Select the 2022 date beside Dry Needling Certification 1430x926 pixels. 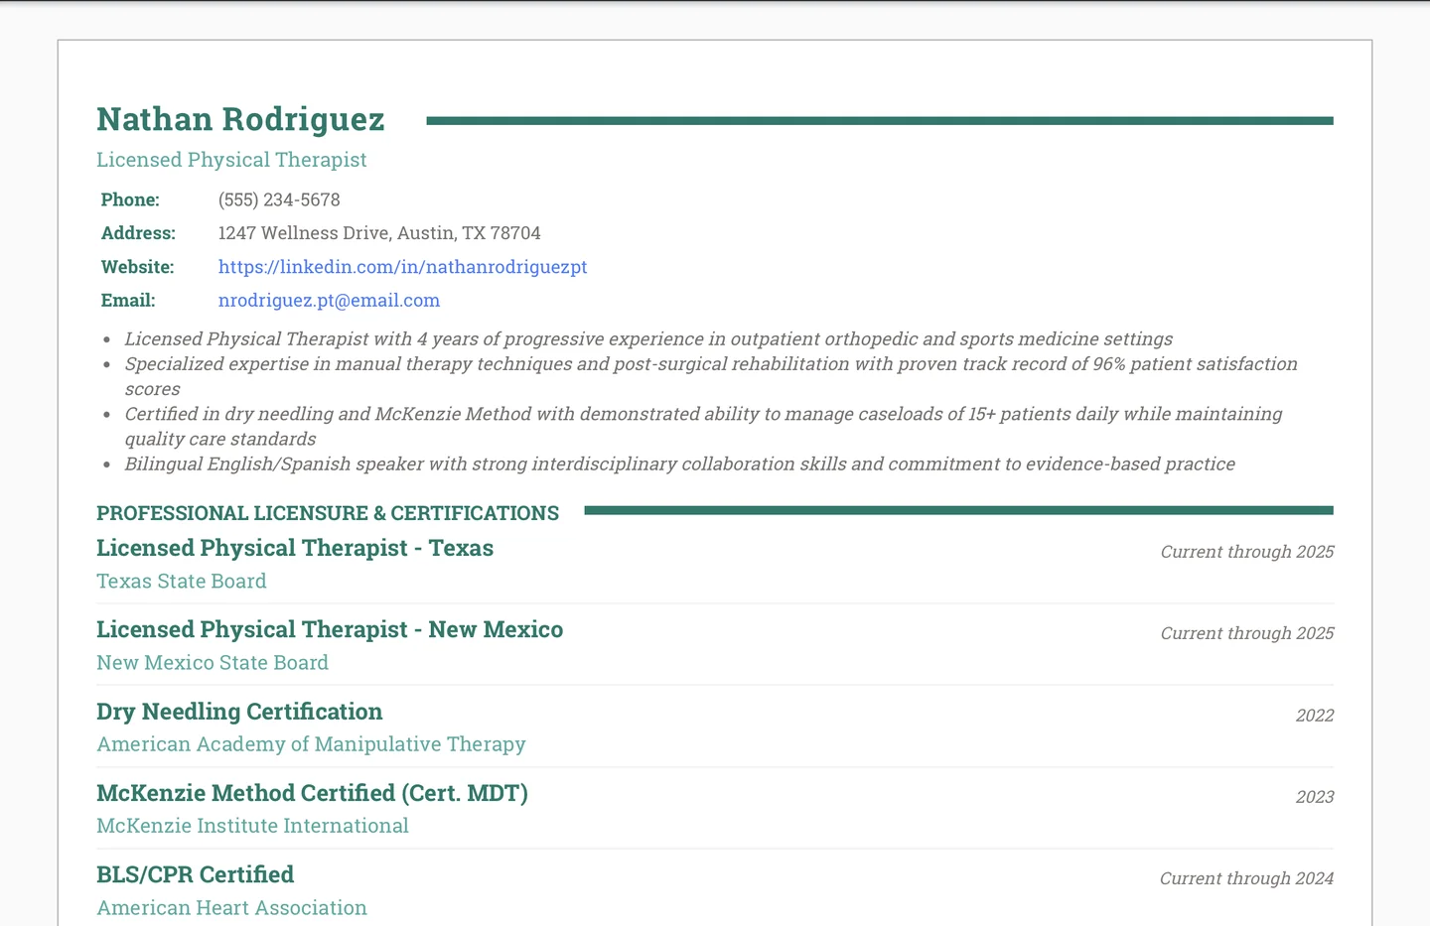pyautogui.click(x=1316, y=715)
